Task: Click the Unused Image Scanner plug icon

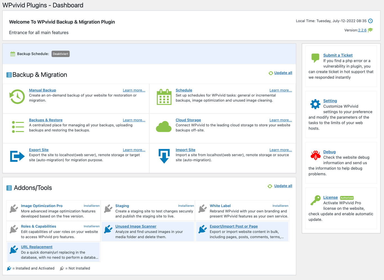Action: pyautogui.click(x=108, y=229)
